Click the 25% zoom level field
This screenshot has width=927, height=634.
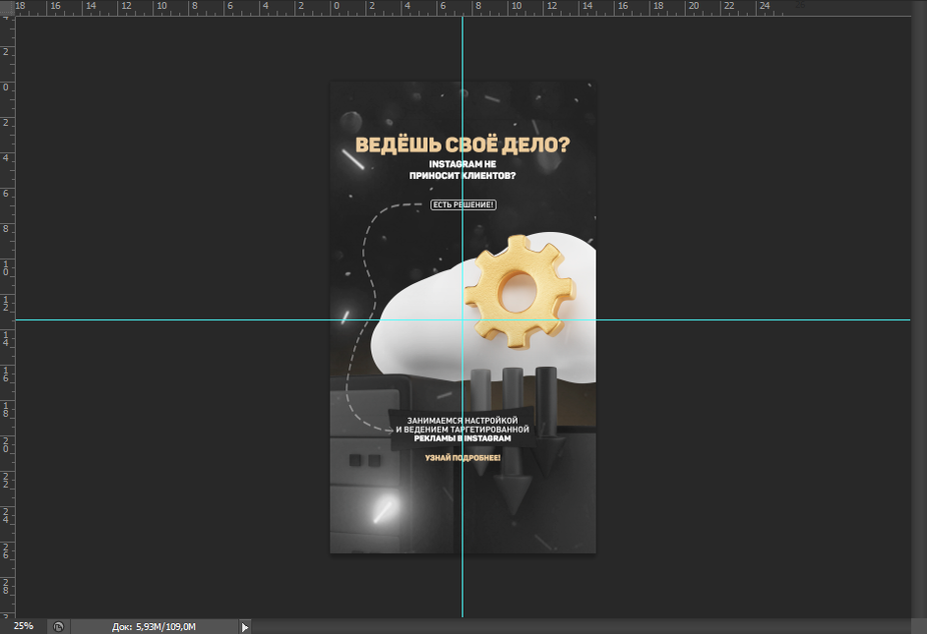coord(24,626)
